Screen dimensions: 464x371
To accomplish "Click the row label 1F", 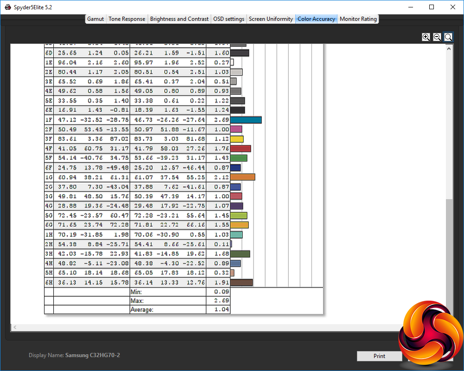I will coord(49,119).
